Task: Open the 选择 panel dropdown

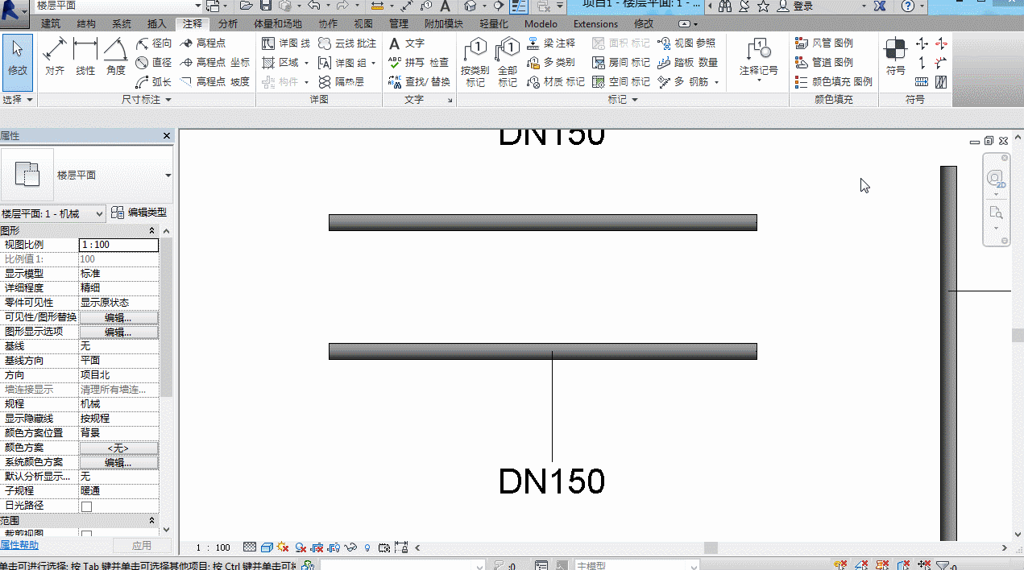Action: (30, 100)
